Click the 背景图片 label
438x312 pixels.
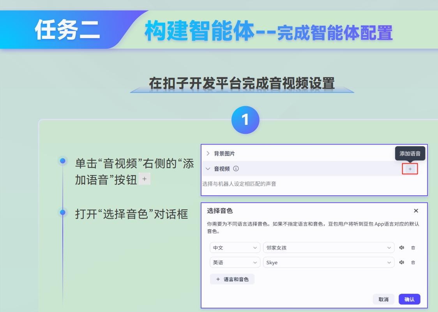coord(224,154)
